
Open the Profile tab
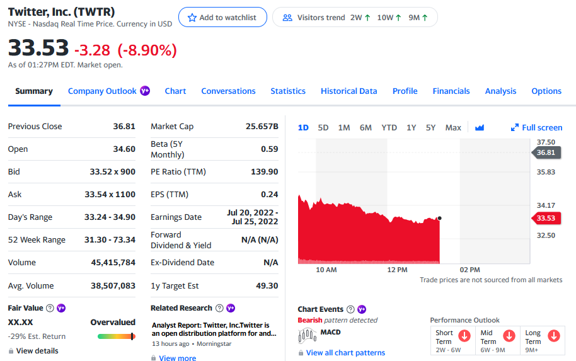point(405,91)
